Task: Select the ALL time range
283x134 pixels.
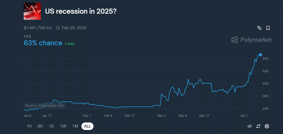Action: tap(87, 126)
